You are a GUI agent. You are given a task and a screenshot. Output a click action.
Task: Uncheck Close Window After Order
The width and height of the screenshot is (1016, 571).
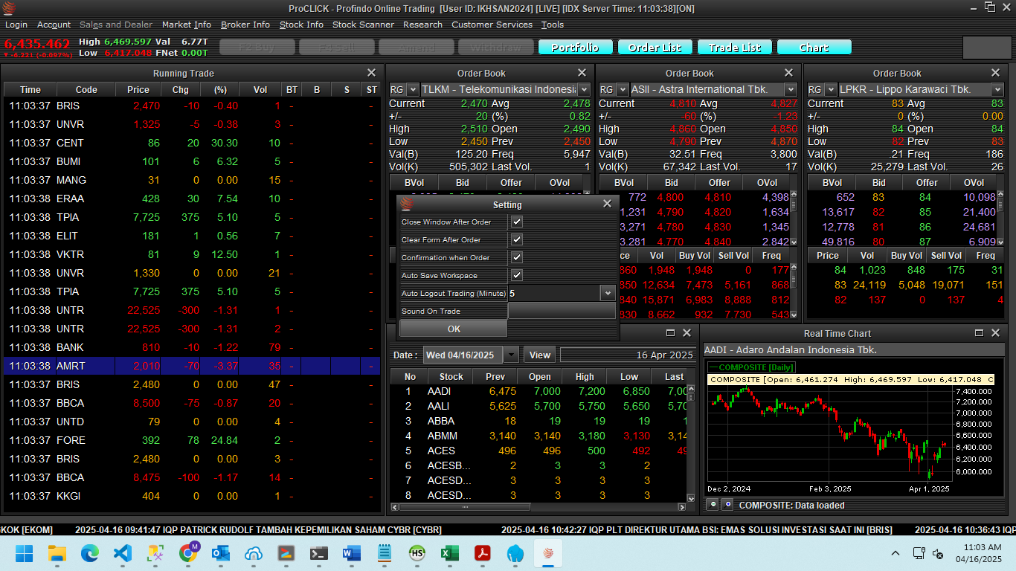517,222
